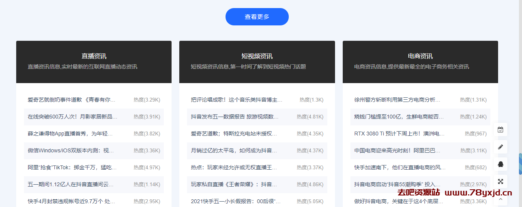Viewport: 522px width, 207px height.
Task: Click the 热度(1.14K) value
Action: [x=147, y=184]
